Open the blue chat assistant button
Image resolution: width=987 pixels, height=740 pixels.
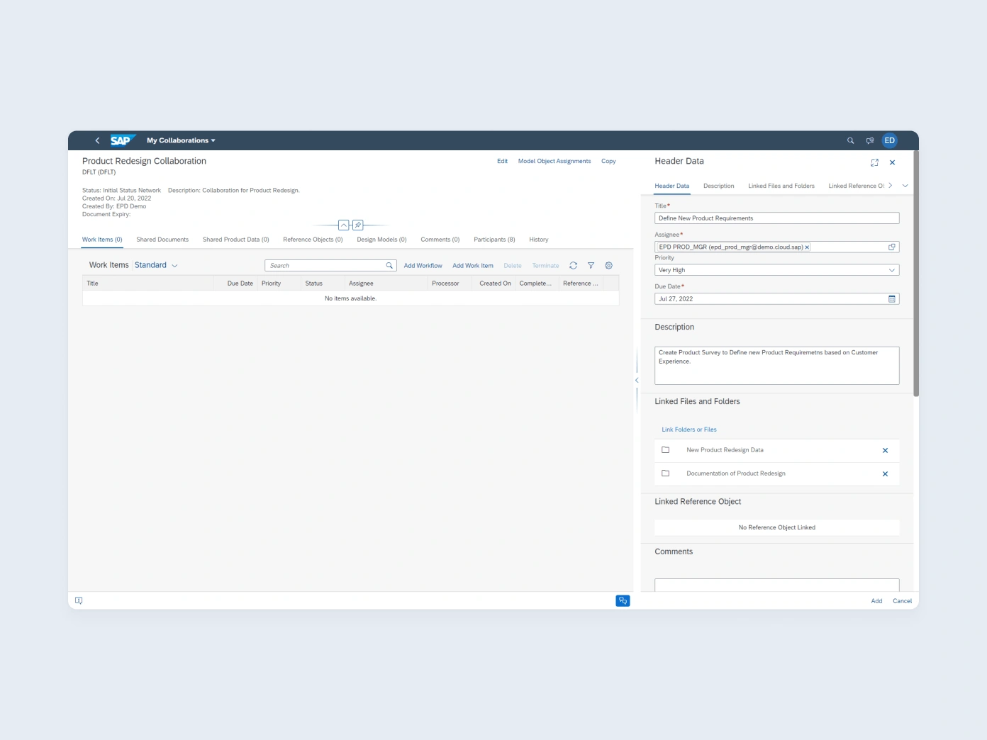click(623, 600)
